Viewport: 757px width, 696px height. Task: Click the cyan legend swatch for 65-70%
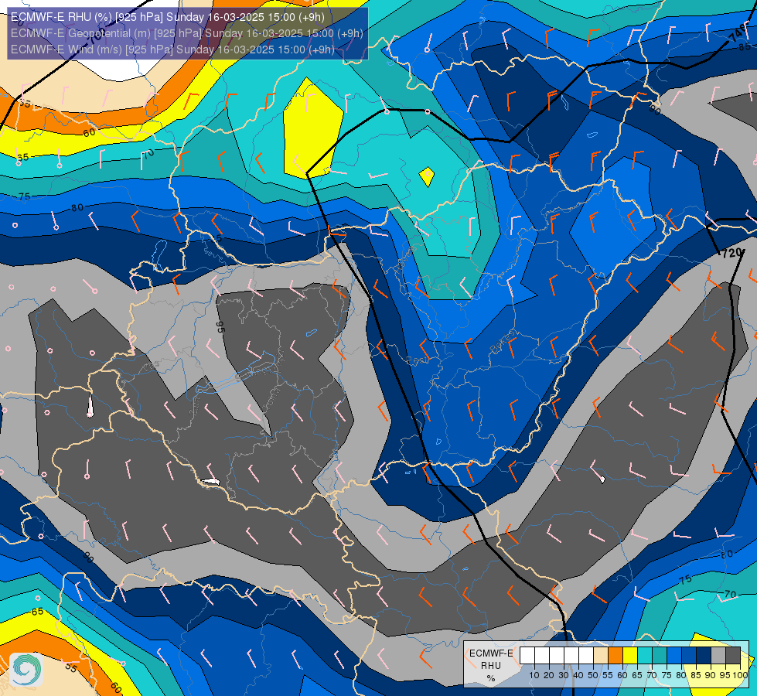(x=645, y=656)
